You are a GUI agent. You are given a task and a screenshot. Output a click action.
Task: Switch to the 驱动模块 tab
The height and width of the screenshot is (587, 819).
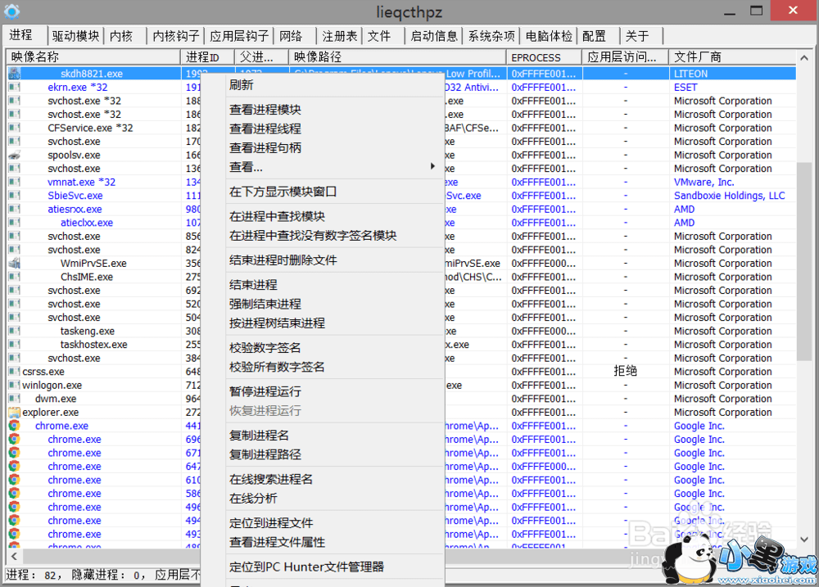point(75,36)
